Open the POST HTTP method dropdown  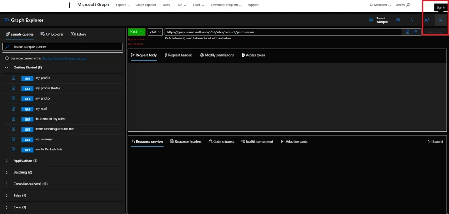pos(136,32)
